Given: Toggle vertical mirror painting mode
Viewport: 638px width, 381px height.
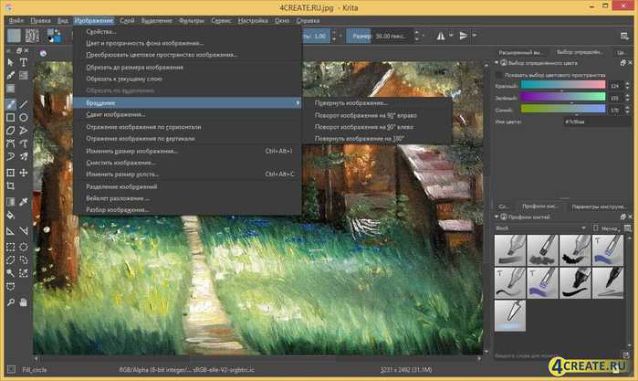Looking at the screenshot, I should 464,37.
